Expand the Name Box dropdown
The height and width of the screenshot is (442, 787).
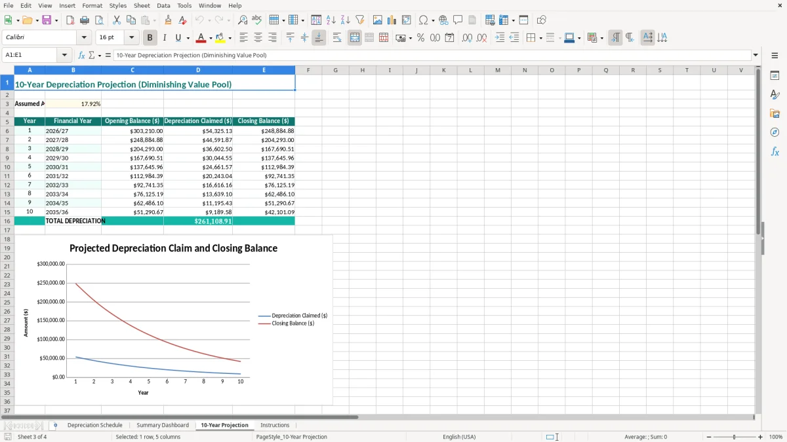point(64,56)
